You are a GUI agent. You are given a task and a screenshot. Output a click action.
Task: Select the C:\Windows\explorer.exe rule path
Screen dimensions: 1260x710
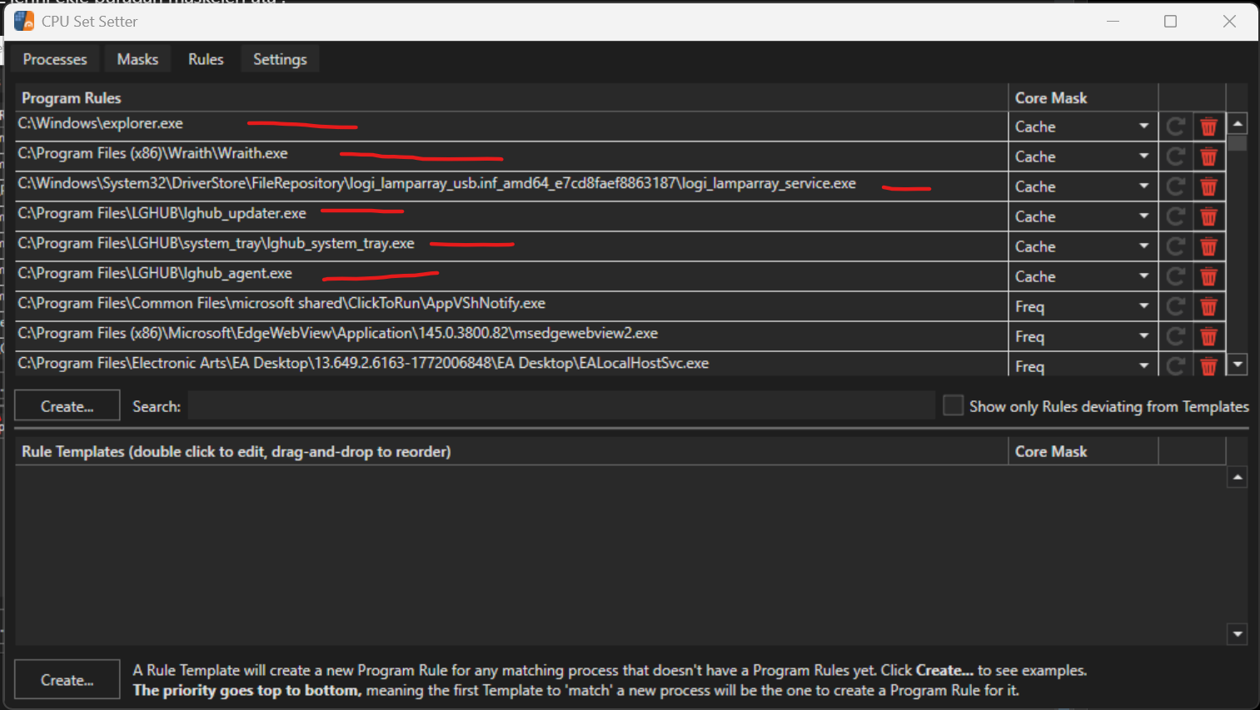coord(100,123)
